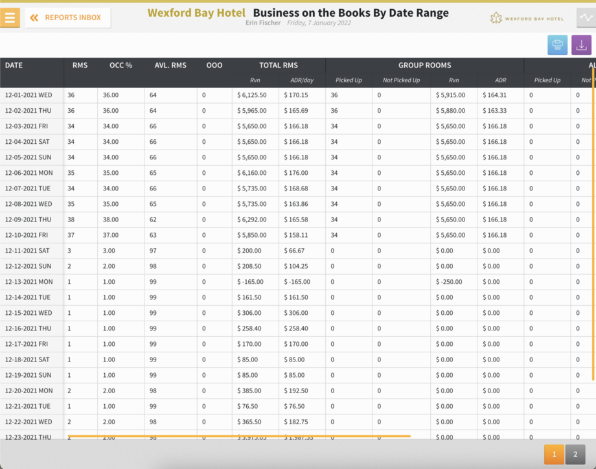This screenshot has height=469, width=596.
Task: Click the report title Business on the Books
Action: pyautogui.click(x=350, y=12)
